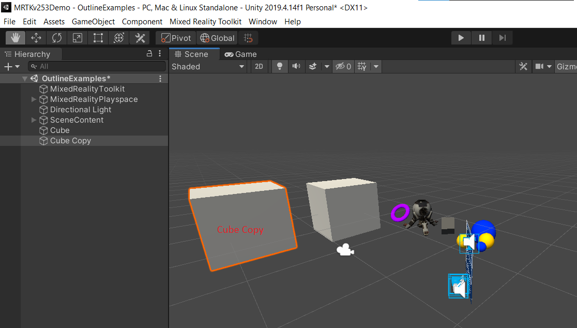Toggle scene view audio

pyautogui.click(x=297, y=66)
